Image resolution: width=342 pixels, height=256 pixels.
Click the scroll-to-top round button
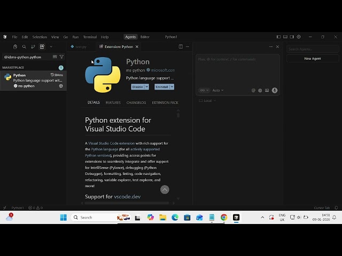click(x=165, y=190)
